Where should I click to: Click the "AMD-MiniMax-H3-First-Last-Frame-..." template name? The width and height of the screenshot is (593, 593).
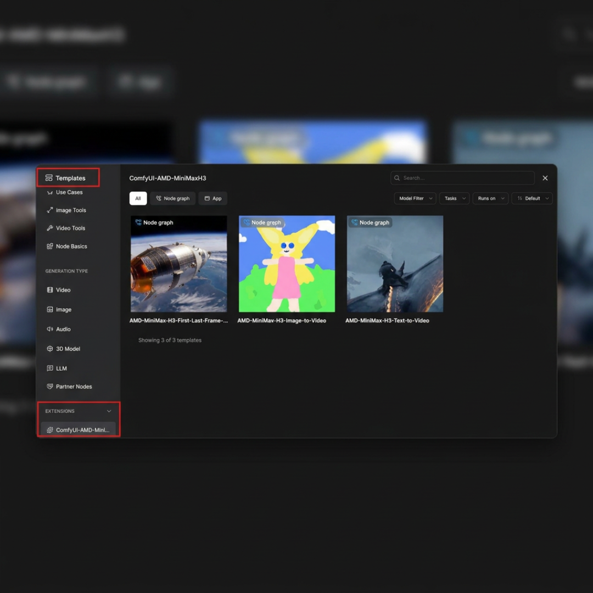point(178,321)
